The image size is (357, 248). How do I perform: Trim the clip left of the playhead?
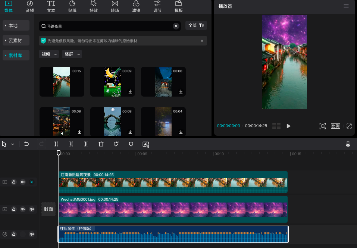(x=71, y=144)
